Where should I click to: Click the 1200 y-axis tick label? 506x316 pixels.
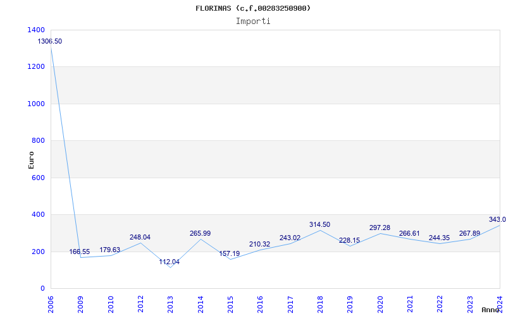(37, 67)
